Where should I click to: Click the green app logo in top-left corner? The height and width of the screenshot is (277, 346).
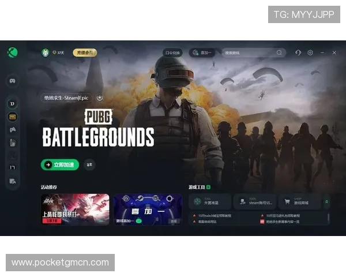point(13,53)
